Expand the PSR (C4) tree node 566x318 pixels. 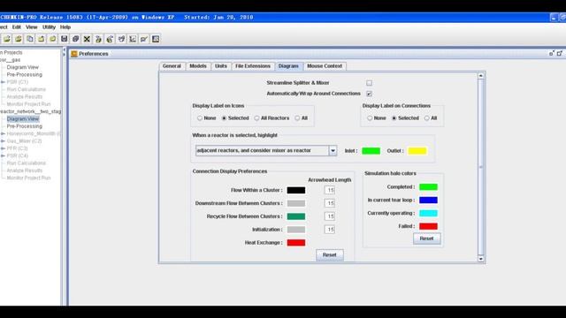coord(3,155)
